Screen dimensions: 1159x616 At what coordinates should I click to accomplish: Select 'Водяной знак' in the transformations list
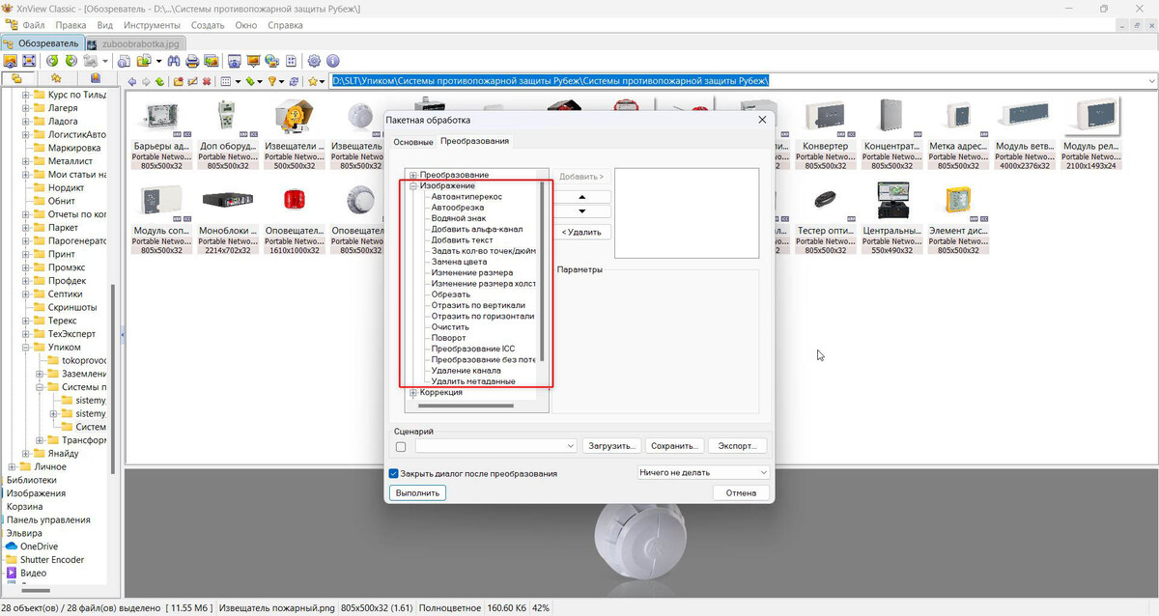coord(458,219)
